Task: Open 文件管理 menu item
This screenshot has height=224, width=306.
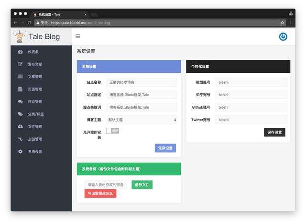Action: [x=35, y=127]
